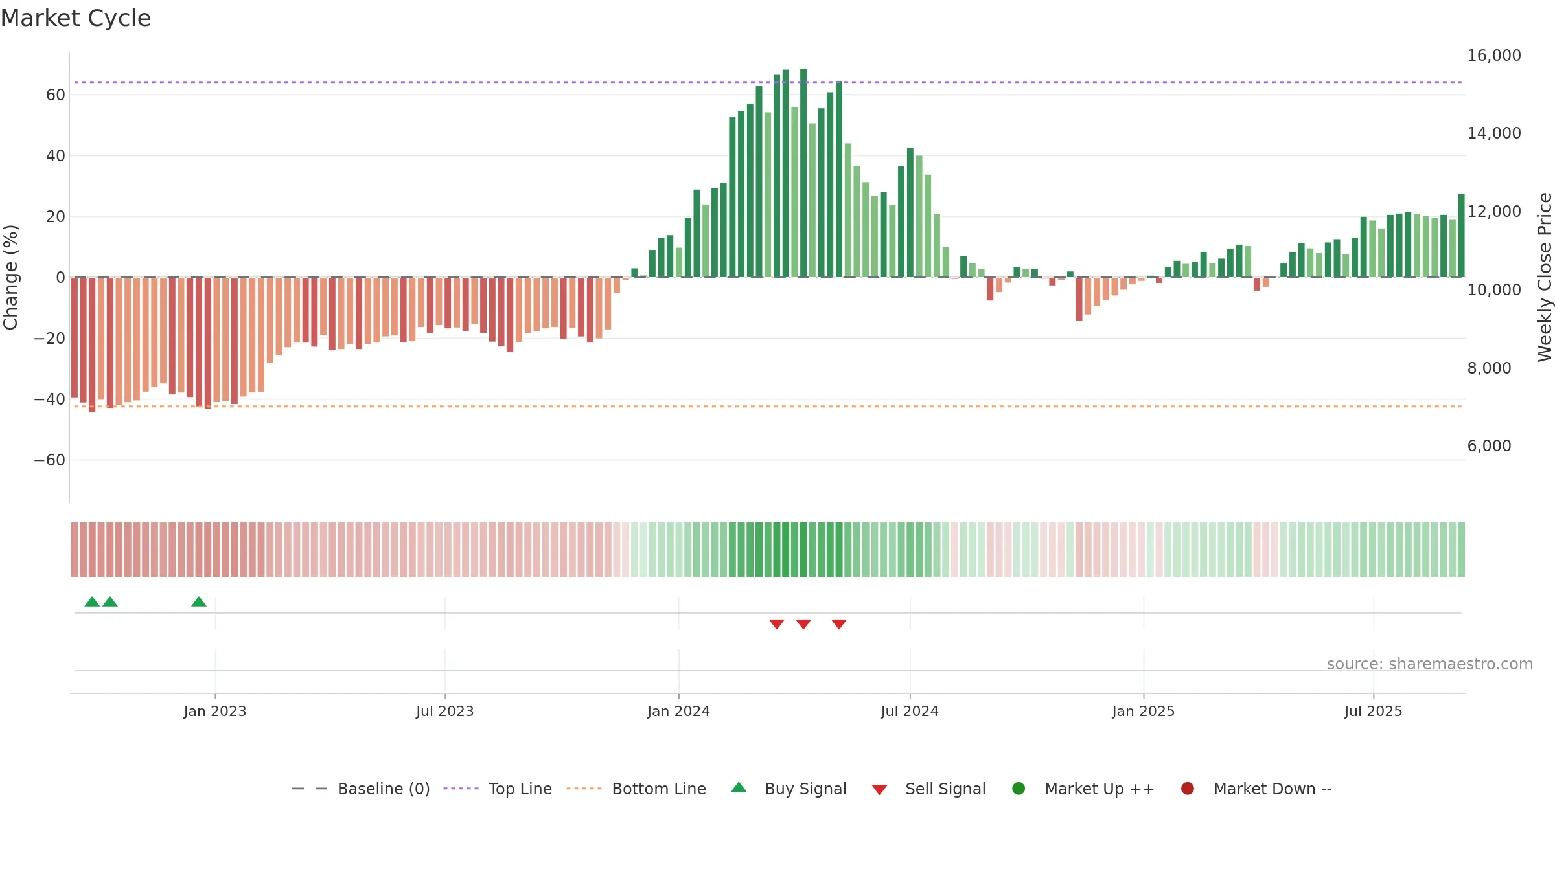This screenshot has width=1555, height=874.
Task: Toggle the Baseline (0) legend entry
Action: pyautogui.click(x=361, y=789)
